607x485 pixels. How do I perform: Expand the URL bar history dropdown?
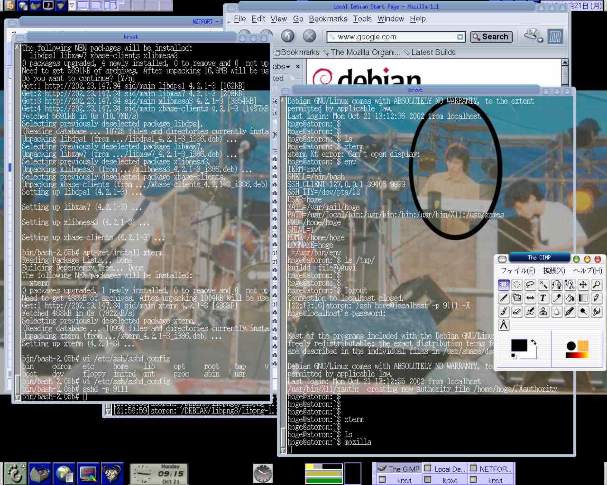pos(460,36)
